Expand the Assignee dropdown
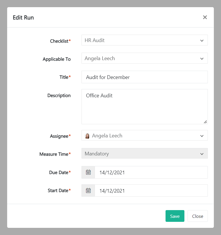The image size is (221, 235). [144, 136]
